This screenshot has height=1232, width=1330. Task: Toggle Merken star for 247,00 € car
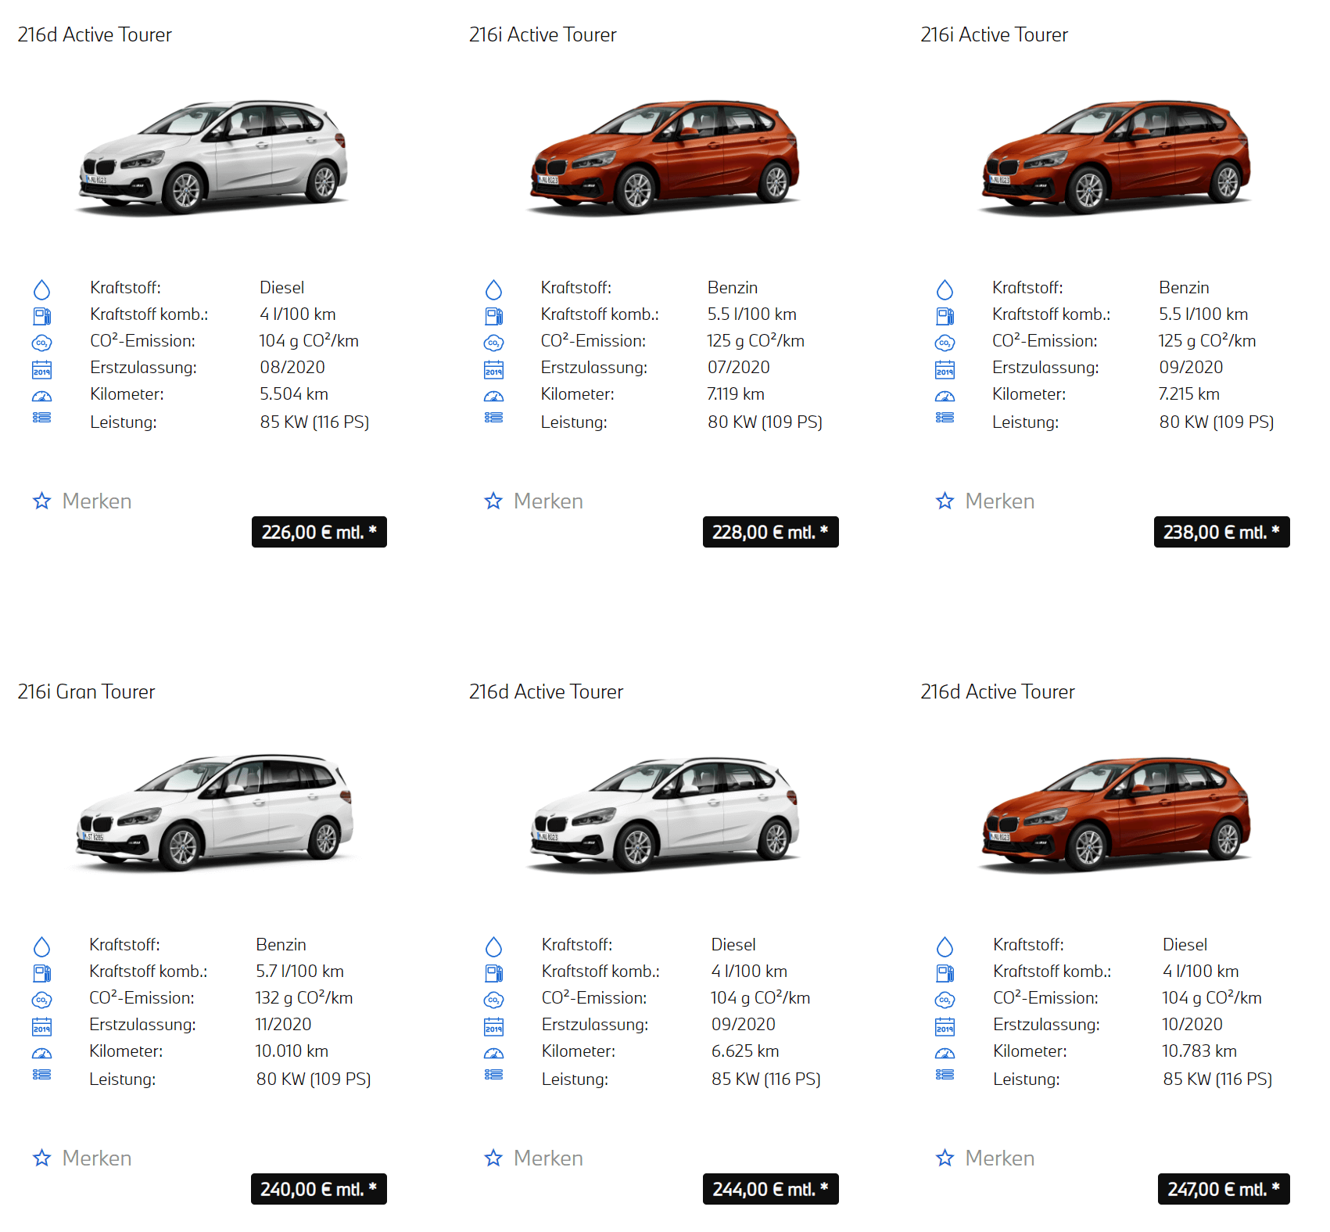pos(945,1158)
